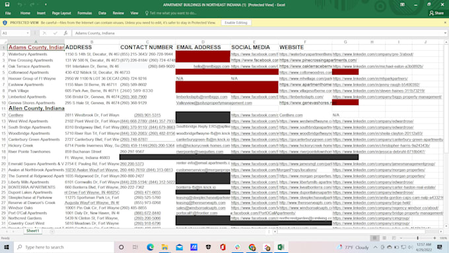
Task: Click the Cancel X icon in formula bar
Action: tap(44, 33)
